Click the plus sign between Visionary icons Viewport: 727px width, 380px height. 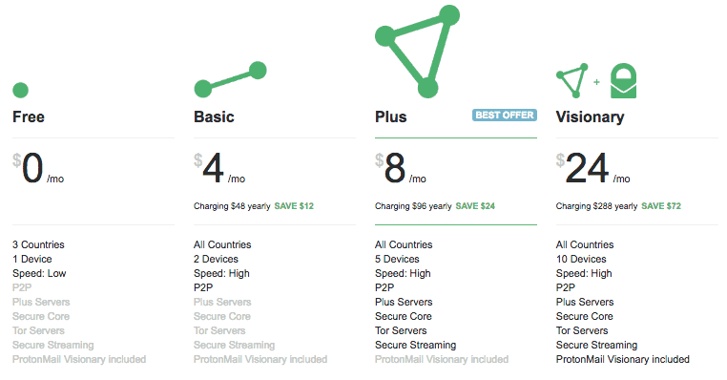coord(596,82)
